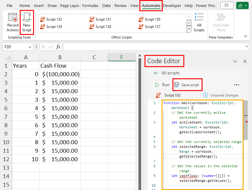Switch to the View tab
The width and height of the screenshot is (252, 190).
coord(134,6)
